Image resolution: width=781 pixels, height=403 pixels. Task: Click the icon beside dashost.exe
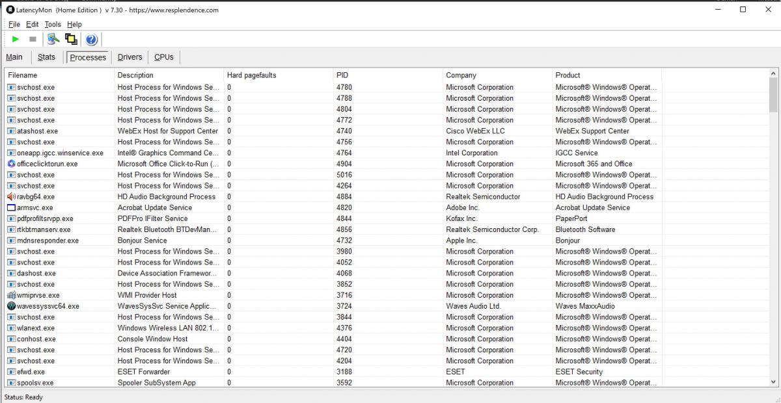coord(11,274)
